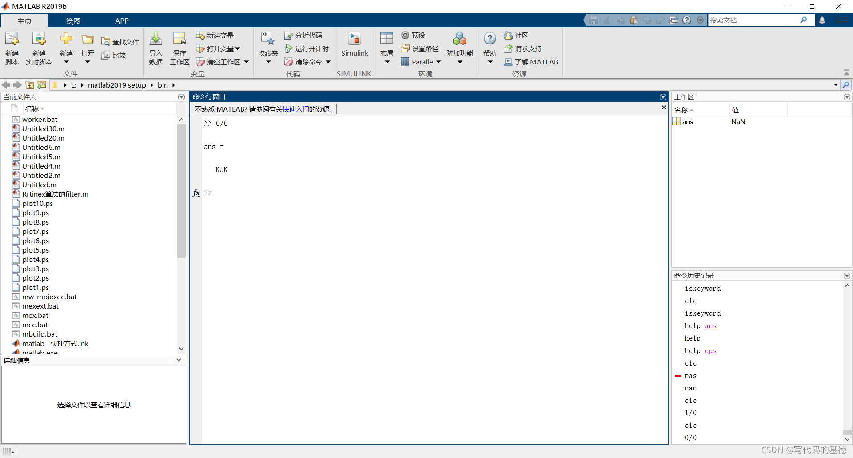Open 命令历史记录 panel actions menu

[847, 276]
